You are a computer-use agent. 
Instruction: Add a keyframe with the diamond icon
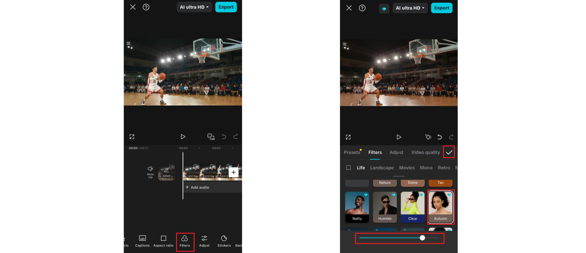point(428,137)
